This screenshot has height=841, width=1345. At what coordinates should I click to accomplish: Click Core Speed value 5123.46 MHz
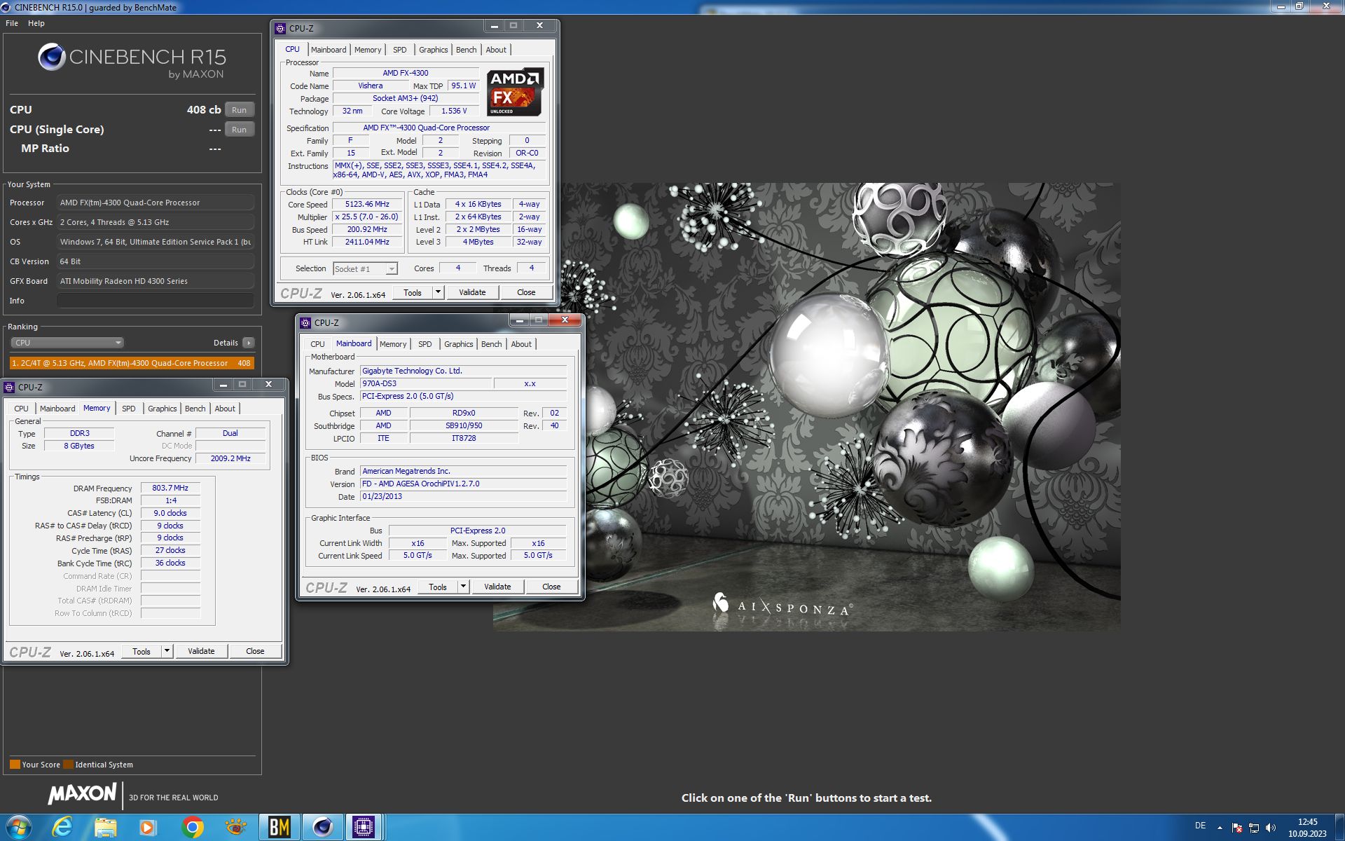click(x=367, y=205)
